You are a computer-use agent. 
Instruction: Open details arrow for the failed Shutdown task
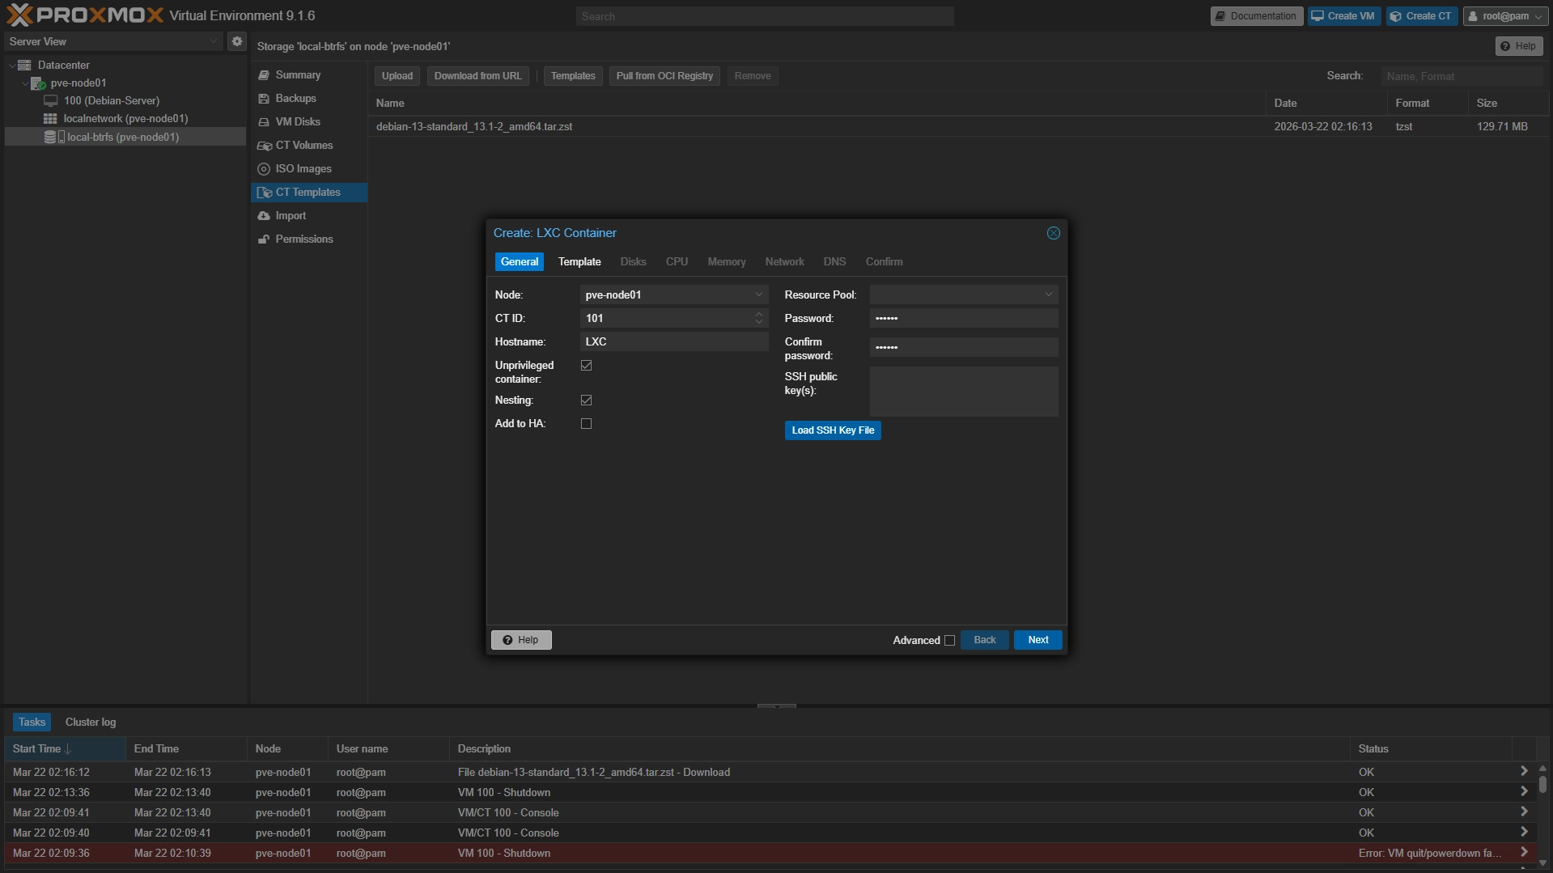1524,853
